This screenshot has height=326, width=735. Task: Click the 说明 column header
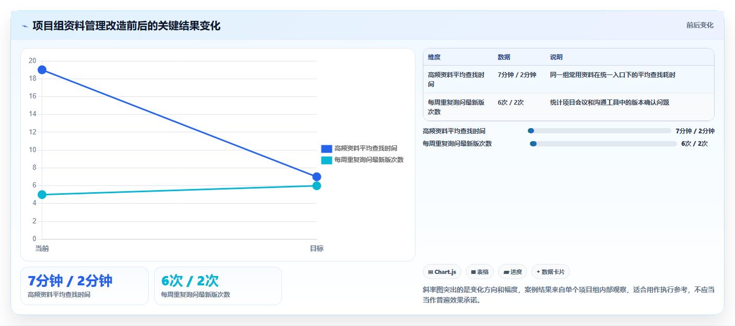[556, 57]
